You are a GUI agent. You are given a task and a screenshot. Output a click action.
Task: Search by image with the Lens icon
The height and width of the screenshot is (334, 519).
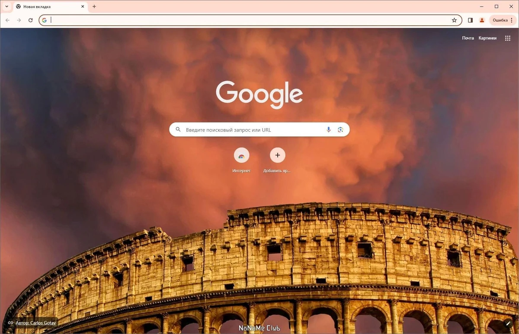[340, 129]
